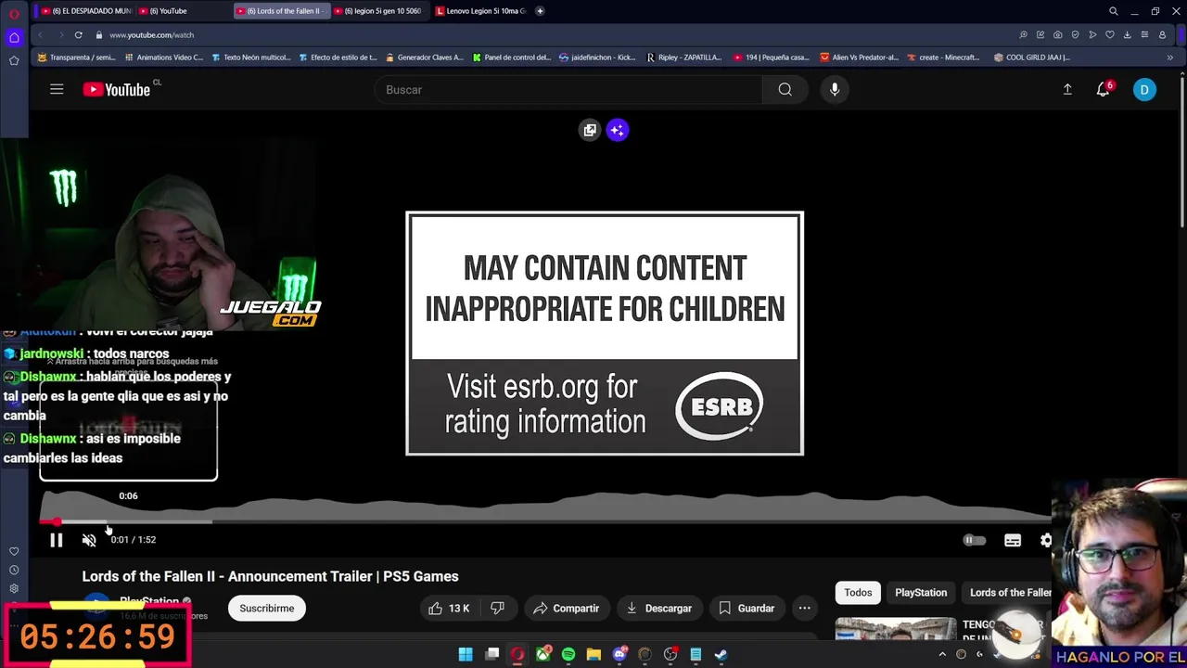Enable subtitles with the captions button
The height and width of the screenshot is (668, 1187).
pyautogui.click(x=1013, y=540)
